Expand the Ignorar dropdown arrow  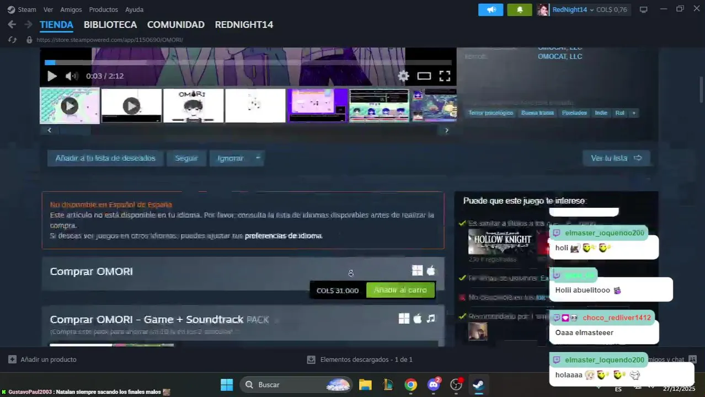coord(258,158)
